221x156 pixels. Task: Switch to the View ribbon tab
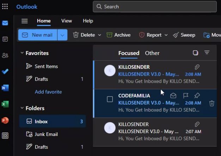point(67,21)
